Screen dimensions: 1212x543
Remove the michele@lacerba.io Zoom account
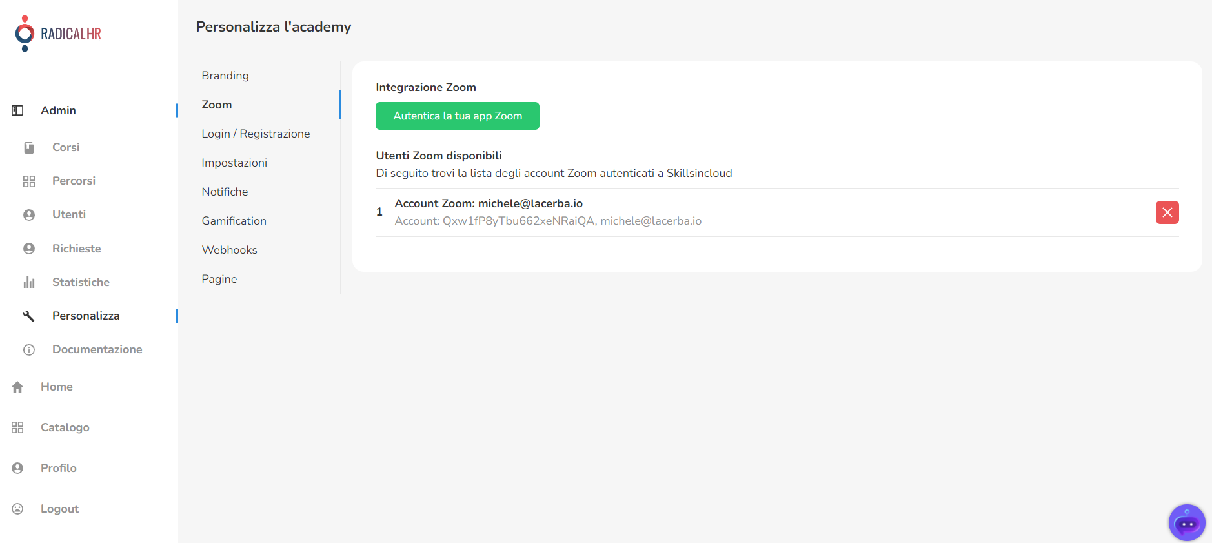[1167, 212]
